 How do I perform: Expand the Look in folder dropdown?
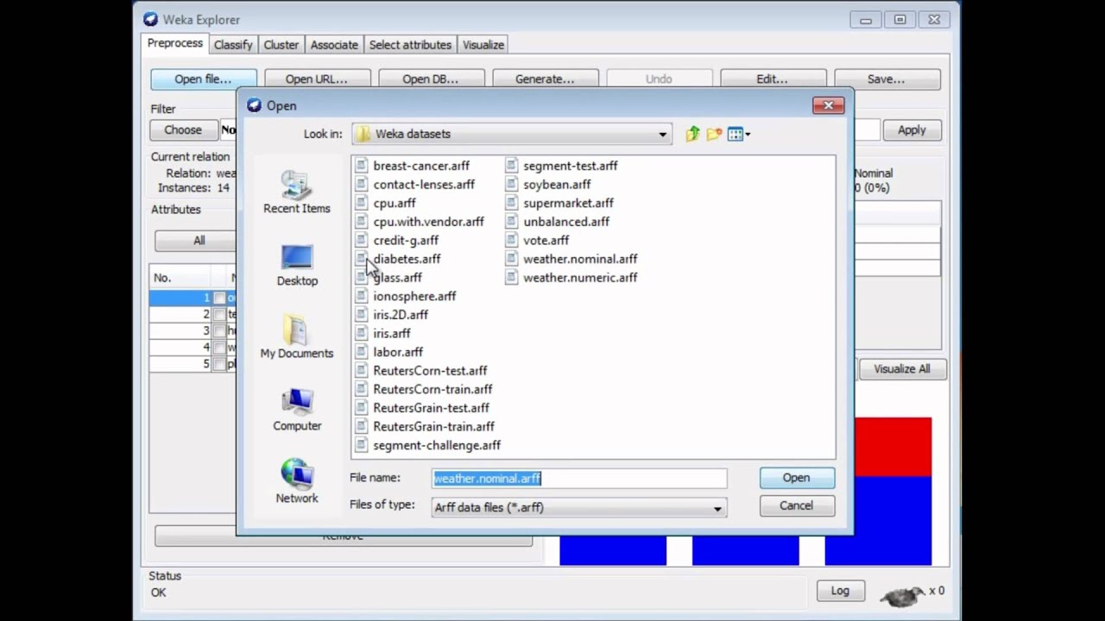(662, 135)
